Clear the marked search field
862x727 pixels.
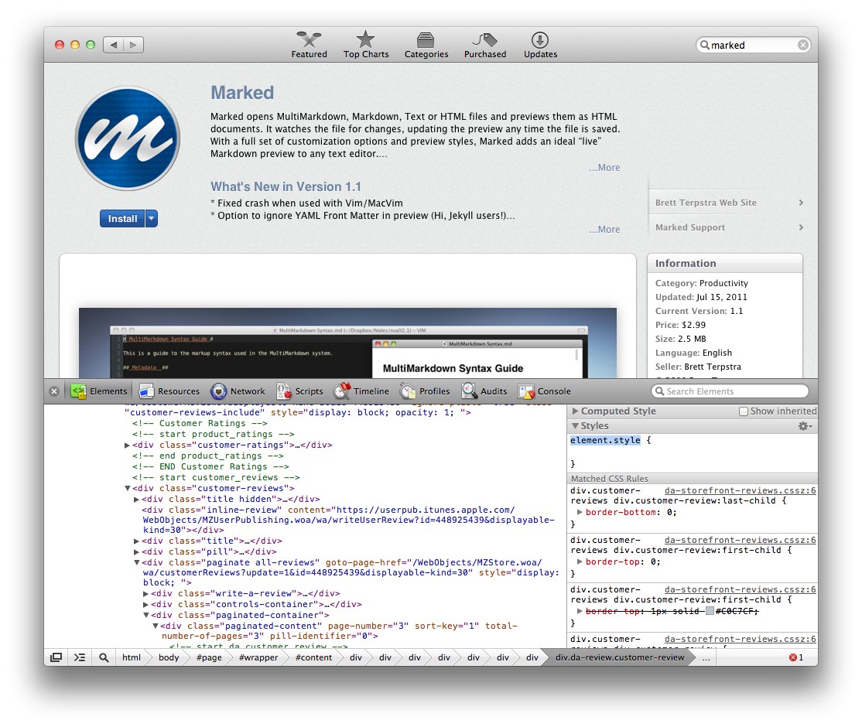[x=803, y=45]
